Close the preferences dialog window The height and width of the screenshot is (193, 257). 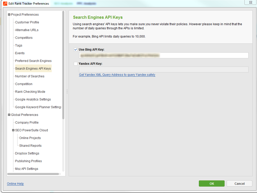coord(251,2)
